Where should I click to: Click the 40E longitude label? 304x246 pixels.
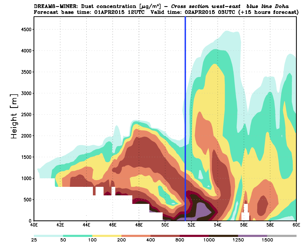[34, 225]
